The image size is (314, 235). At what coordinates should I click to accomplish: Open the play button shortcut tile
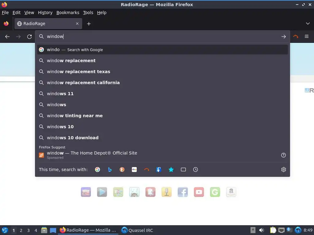[x=102, y=192]
